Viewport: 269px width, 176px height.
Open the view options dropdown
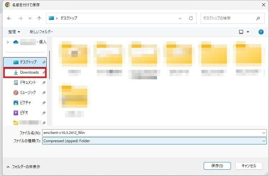pos(248,32)
